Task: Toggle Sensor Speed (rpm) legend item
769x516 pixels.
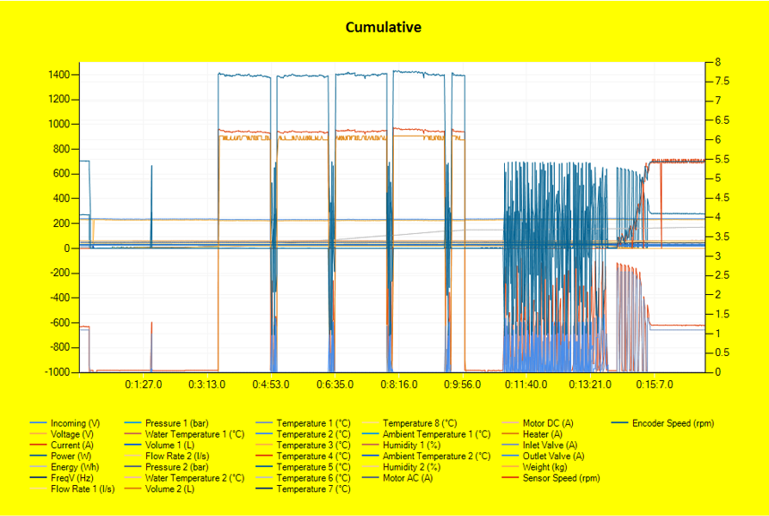Action: click(x=561, y=477)
